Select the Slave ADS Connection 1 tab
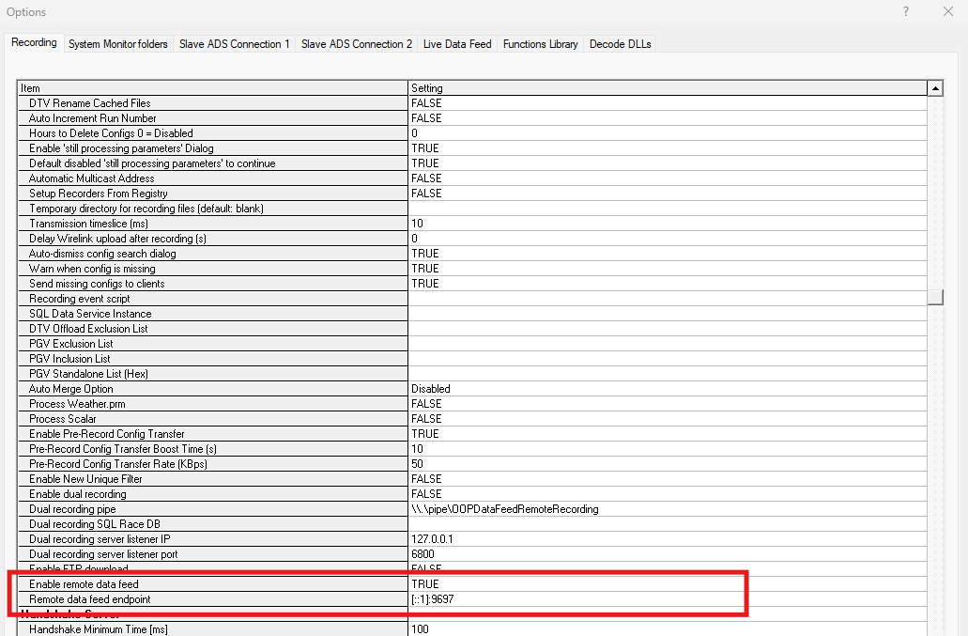 (234, 43)
